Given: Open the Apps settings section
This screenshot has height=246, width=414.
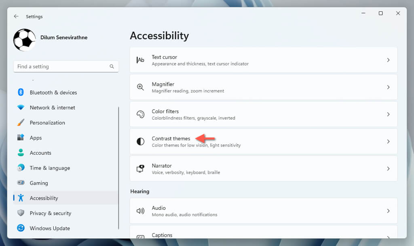Looking at the screenshot, I should tap(36, 138).
